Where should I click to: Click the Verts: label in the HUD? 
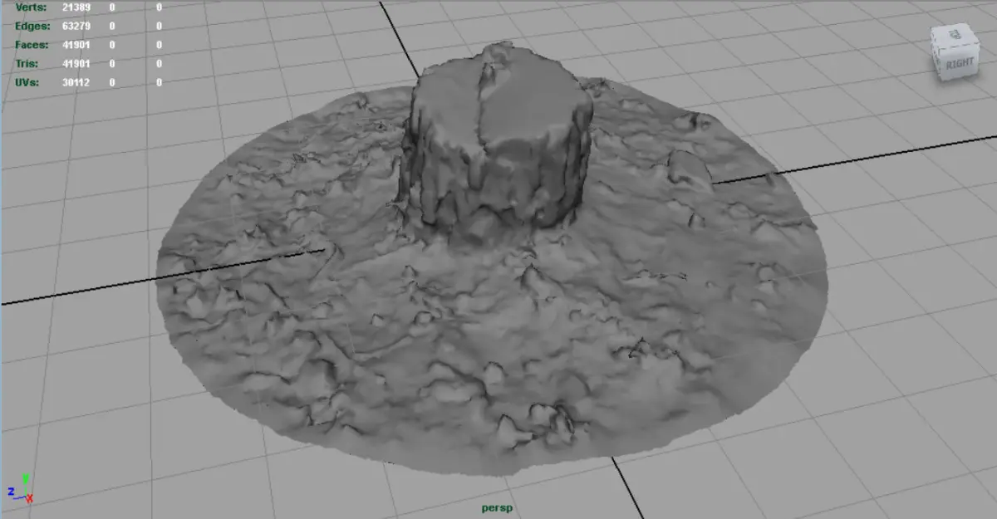[31, 7]
